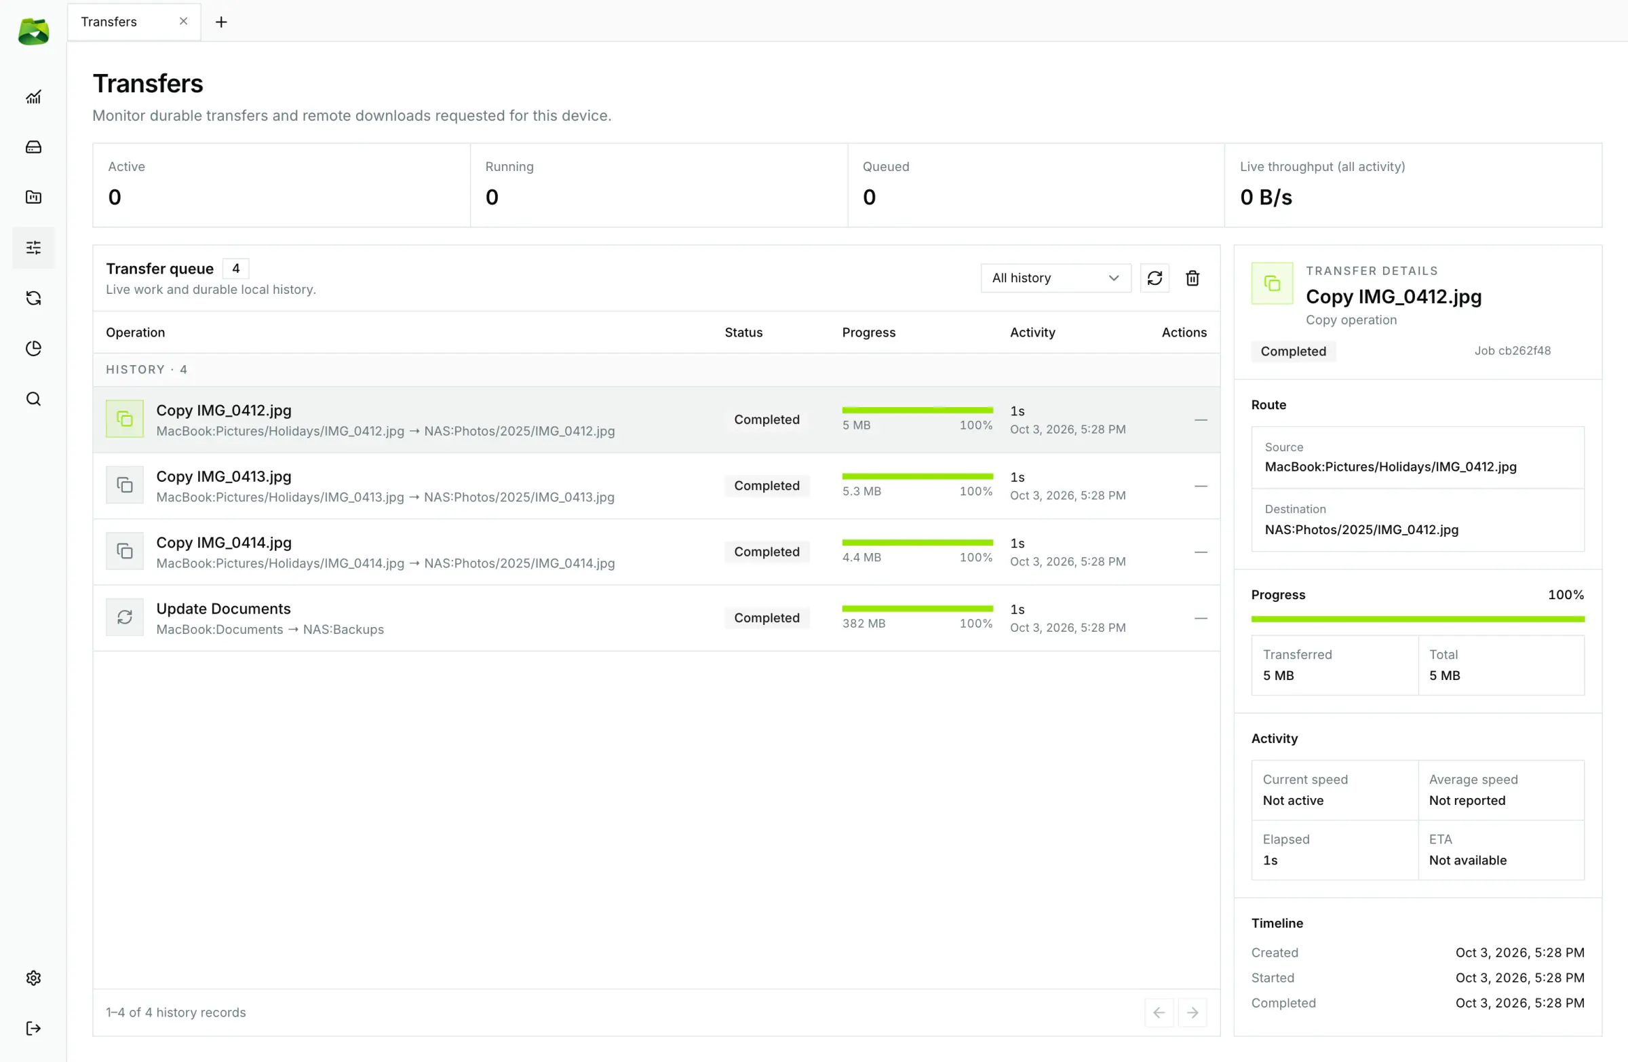The width and height of the screenshot is (1628, 1062).
Task: Click the 382 MB size value
Action: point(864,624)
